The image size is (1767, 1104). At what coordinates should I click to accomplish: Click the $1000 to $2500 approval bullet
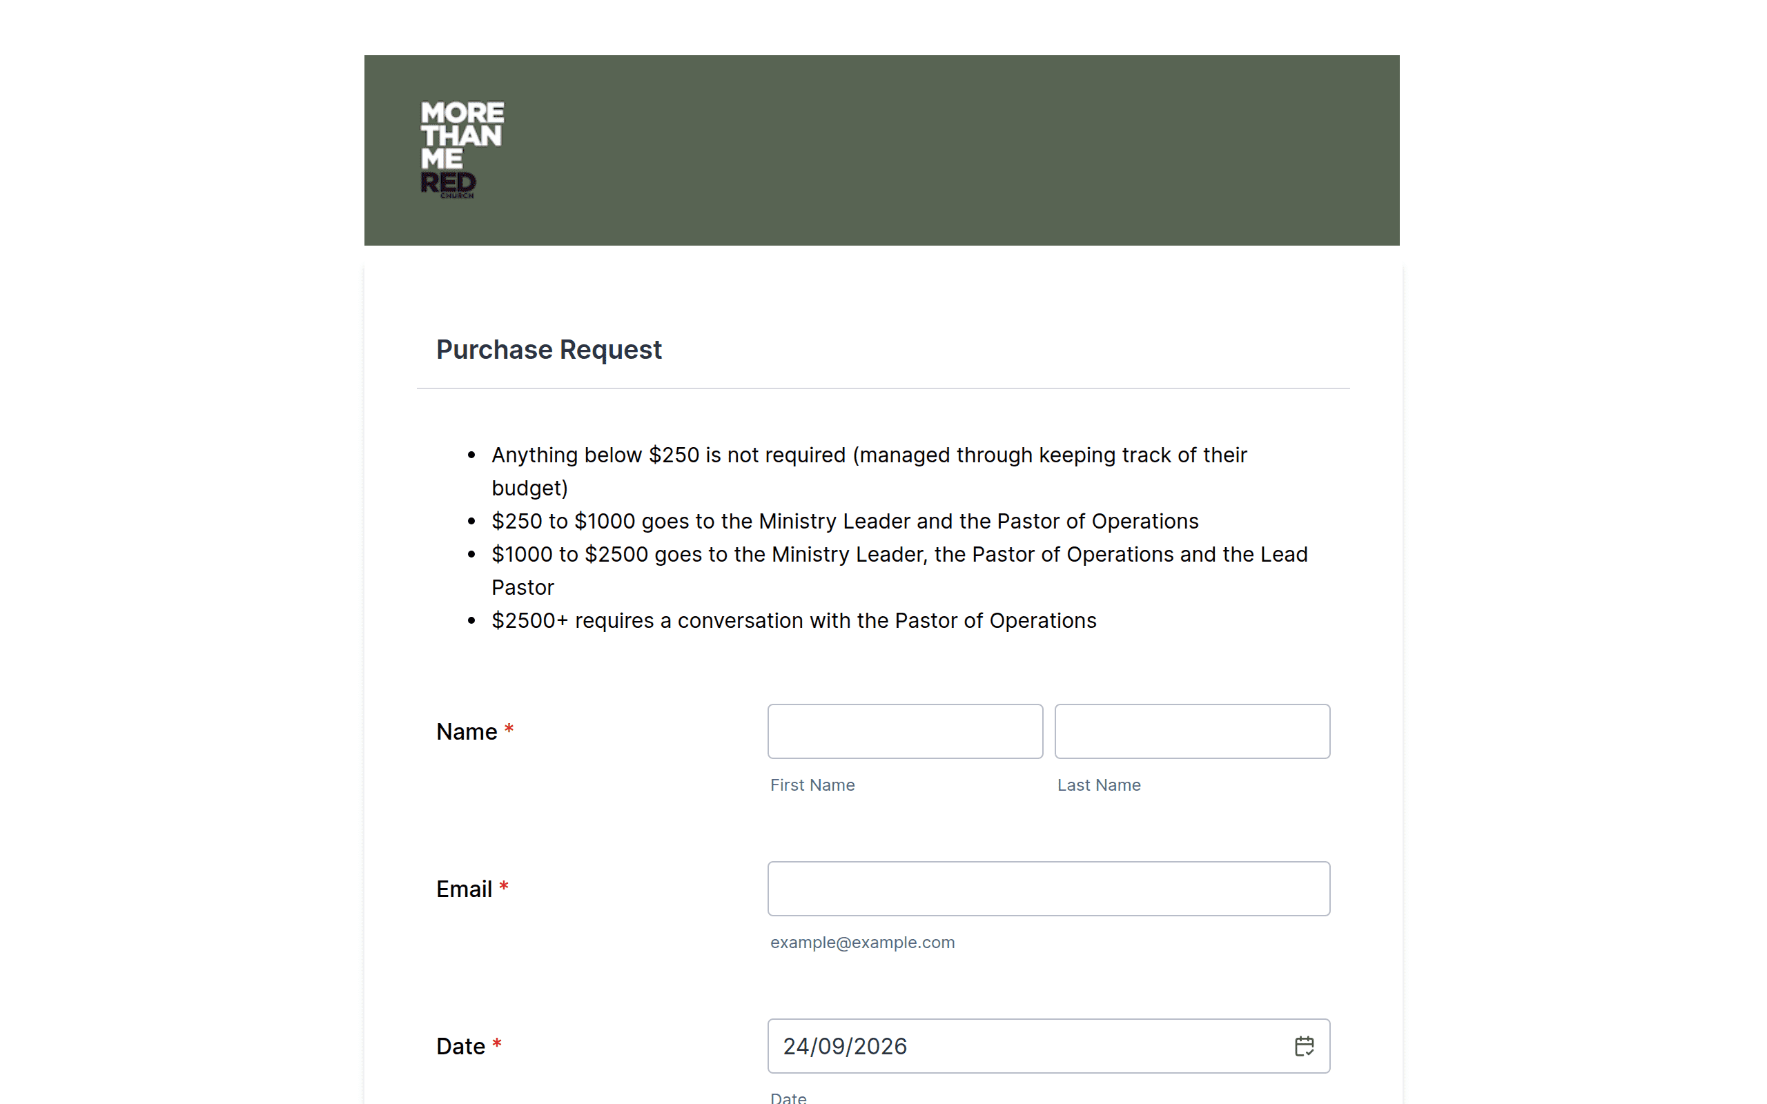point(899,570)
